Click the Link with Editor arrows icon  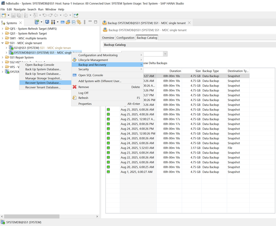[79, 22]
